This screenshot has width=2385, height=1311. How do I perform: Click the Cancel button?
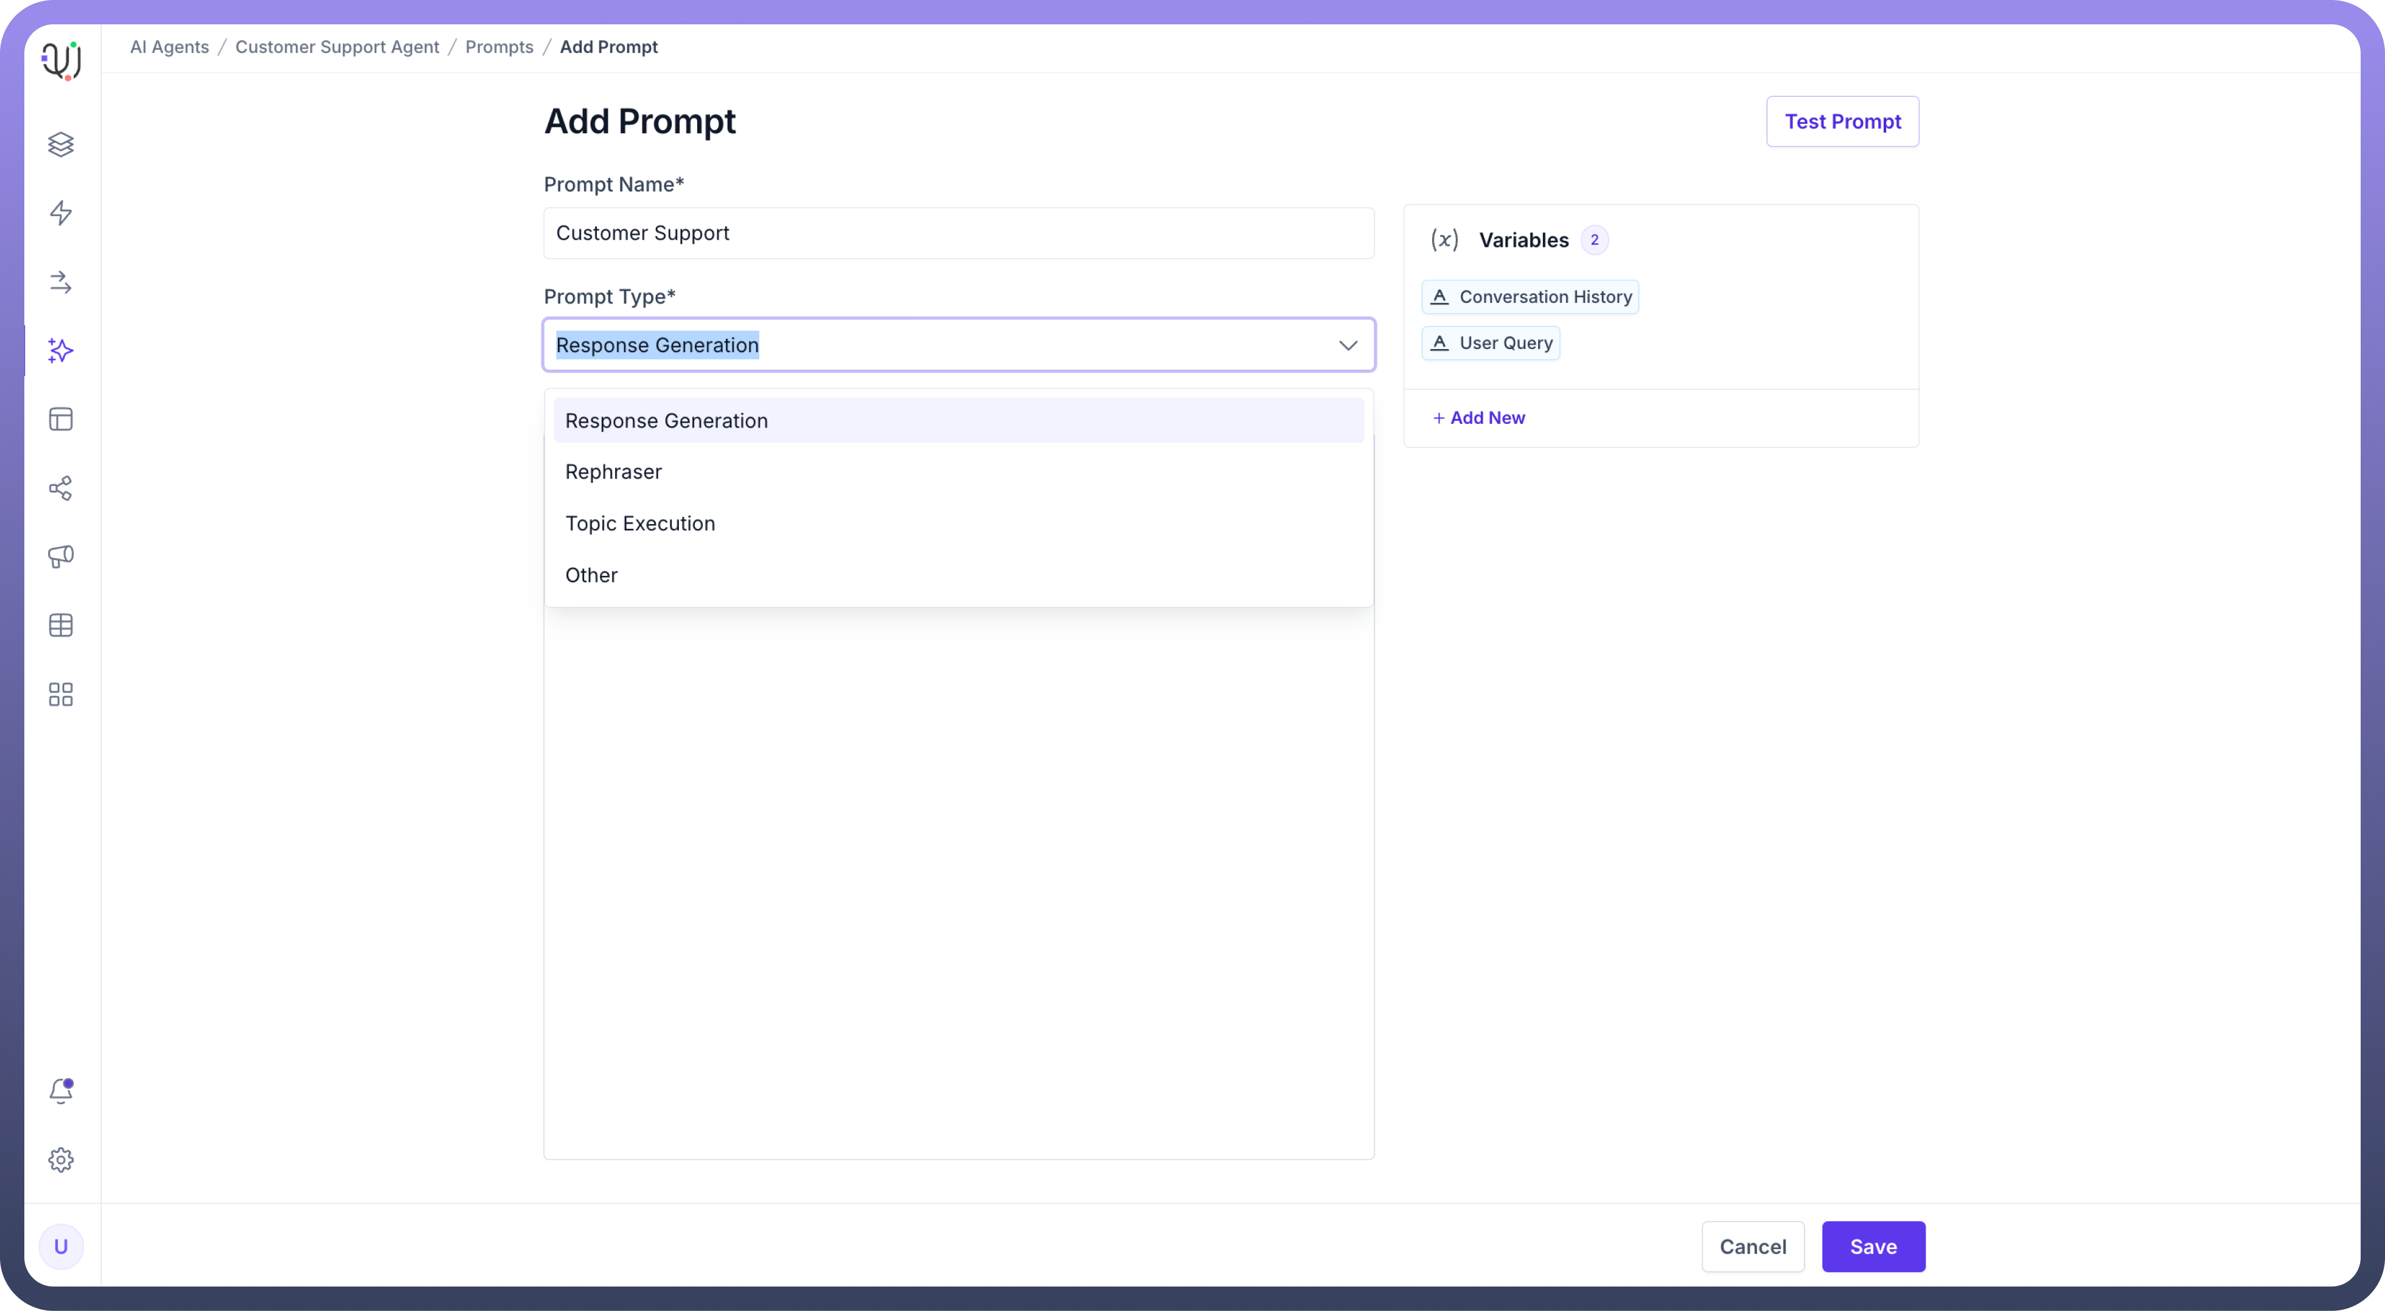pyautogui.click(x=1752, y=1246)
